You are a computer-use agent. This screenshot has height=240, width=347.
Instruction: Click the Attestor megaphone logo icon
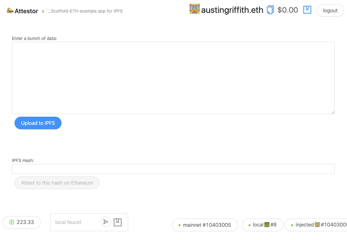[10, 11]
